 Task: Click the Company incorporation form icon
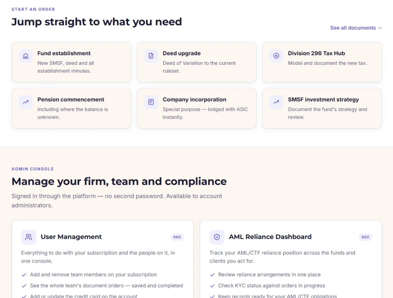click(151, 102)
